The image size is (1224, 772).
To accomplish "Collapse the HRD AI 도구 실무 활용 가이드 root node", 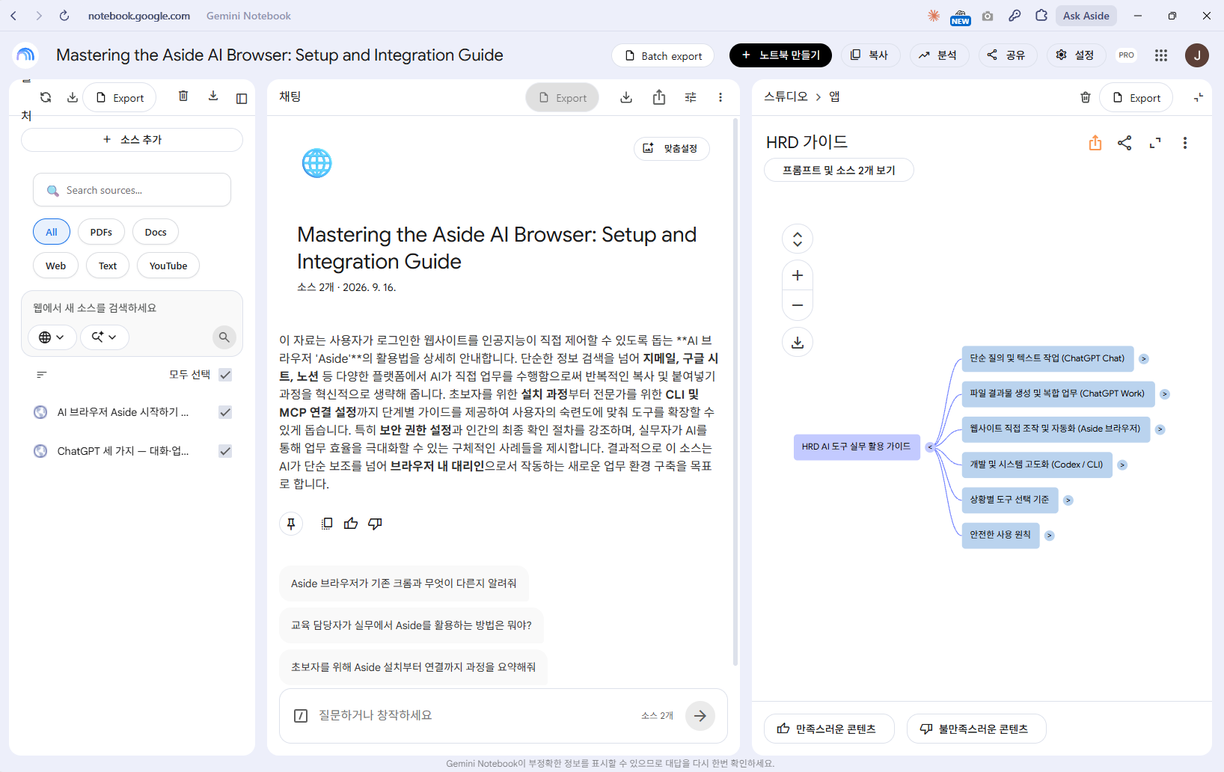I will click(930, 447).
